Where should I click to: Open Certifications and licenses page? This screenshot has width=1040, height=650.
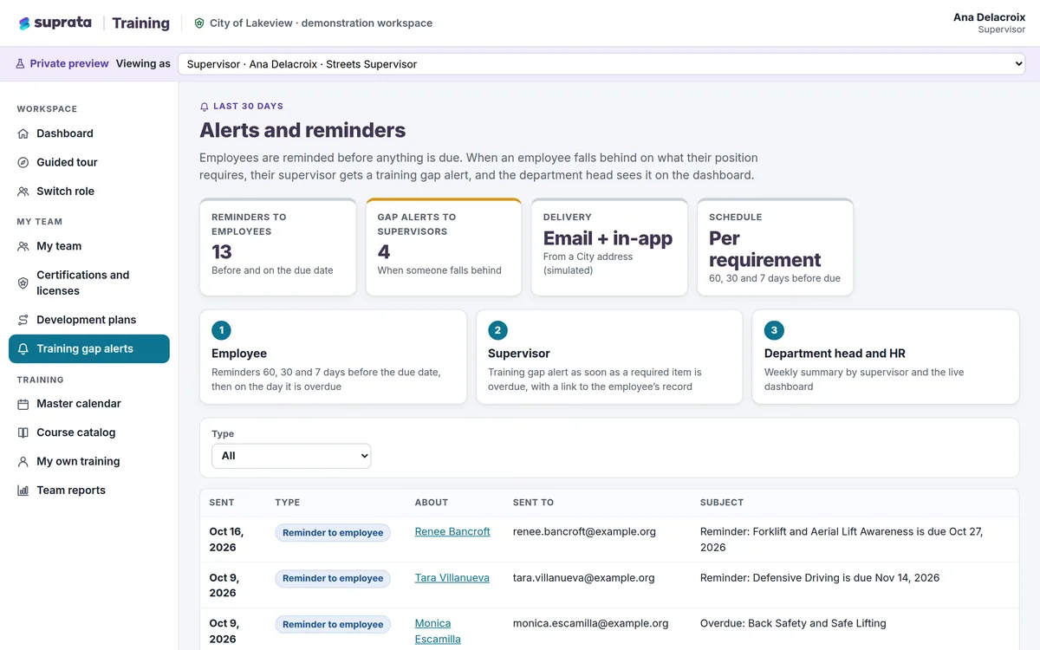[89, 283]
